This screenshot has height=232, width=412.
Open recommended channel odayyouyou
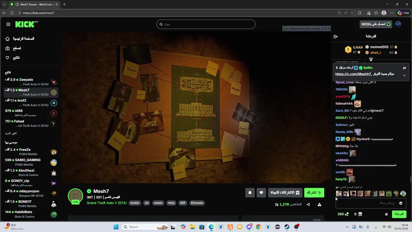(x=31, y=193)
